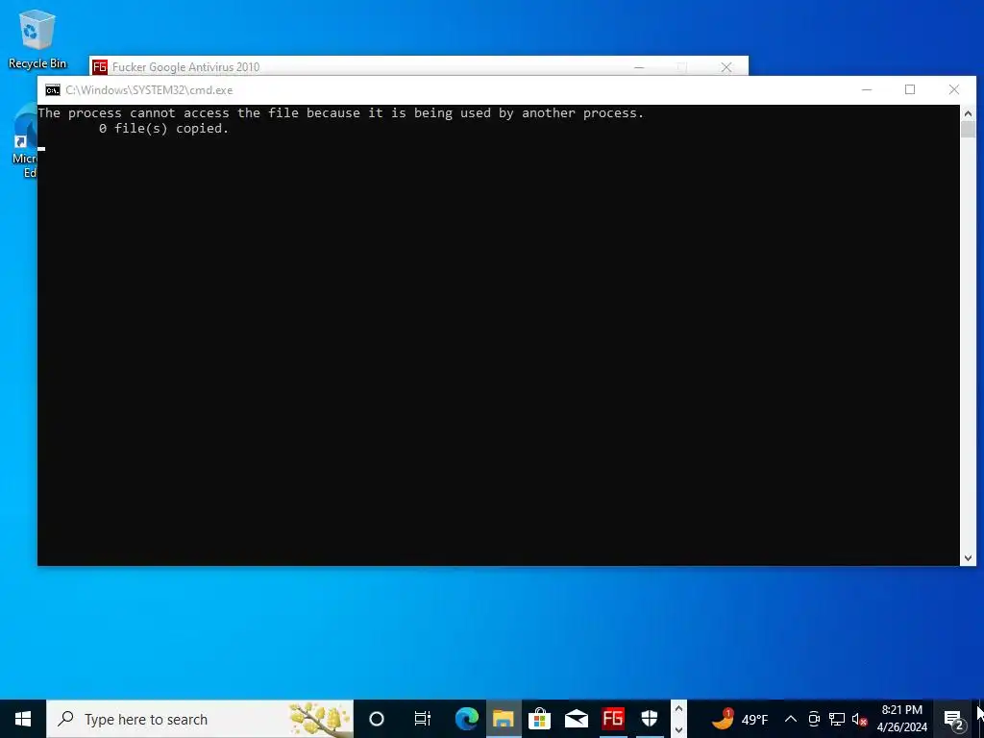Close the cmd.exe window
Viewport: 984px width, 738px height.
click(954, 89)
